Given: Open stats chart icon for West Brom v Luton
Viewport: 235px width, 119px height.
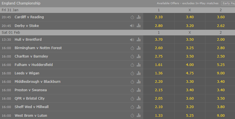Looking at the screenshot, I should pos(139,115).
